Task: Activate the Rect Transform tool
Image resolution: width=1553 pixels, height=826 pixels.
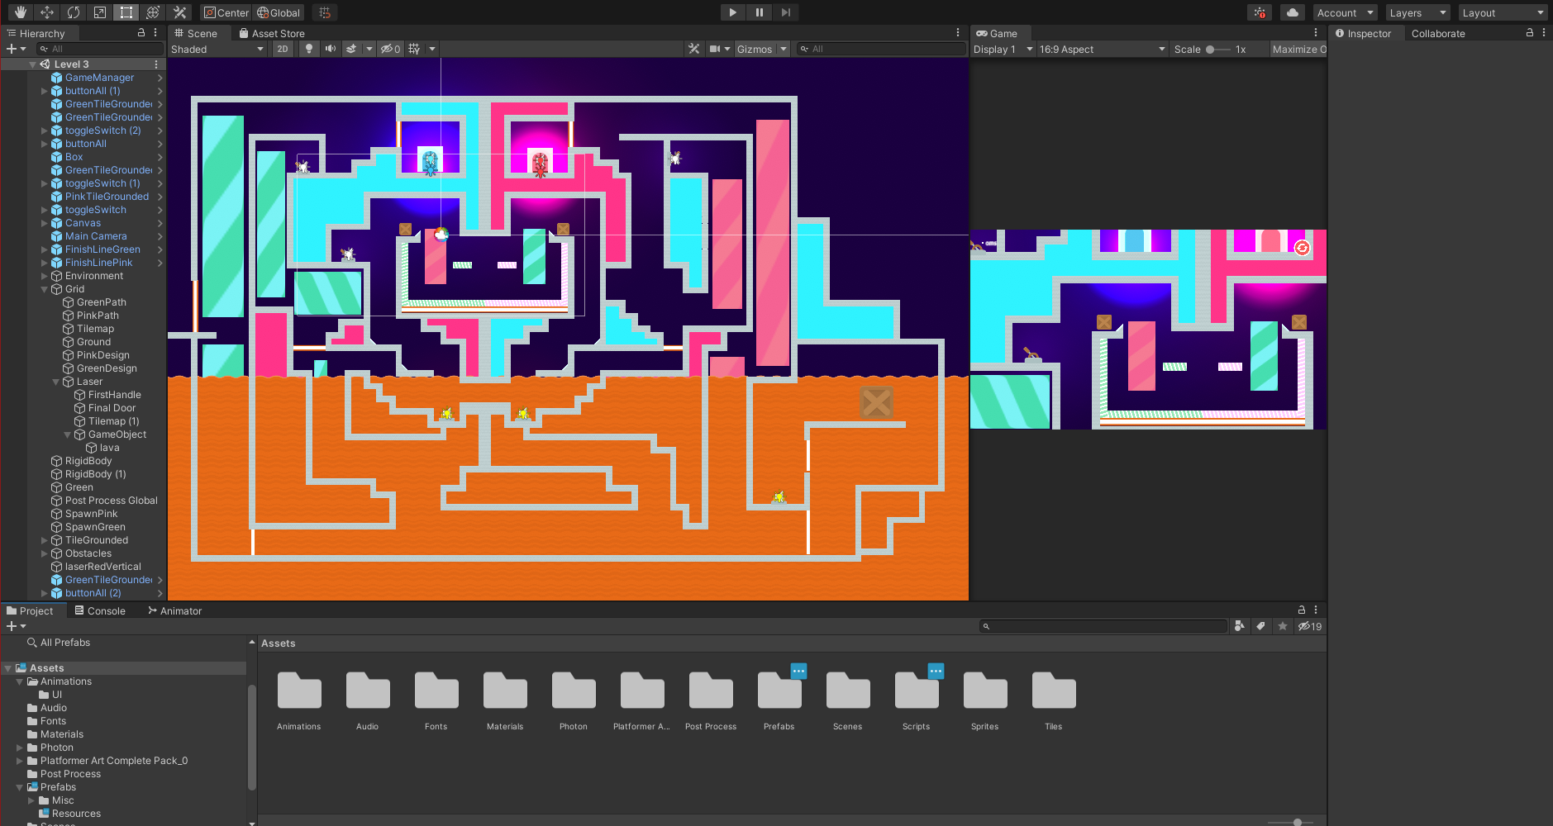Action: tap(126, 12)
